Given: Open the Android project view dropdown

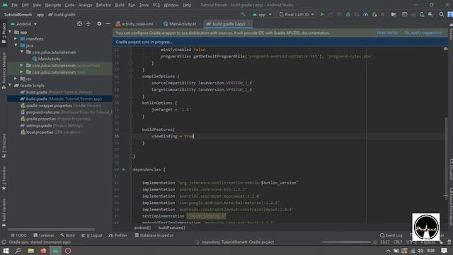Looking at the screenshot, I should tap(23, 24).
